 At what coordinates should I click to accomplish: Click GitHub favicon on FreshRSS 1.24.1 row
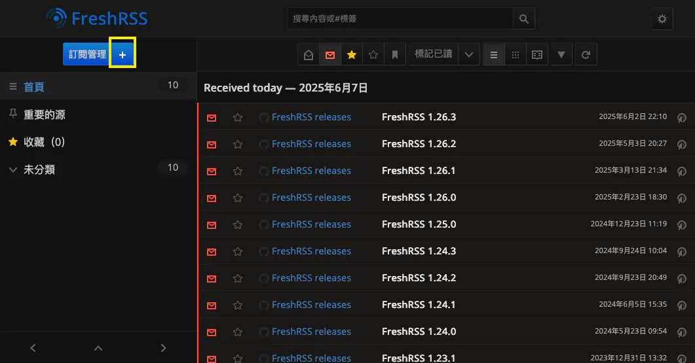(264, 305)
